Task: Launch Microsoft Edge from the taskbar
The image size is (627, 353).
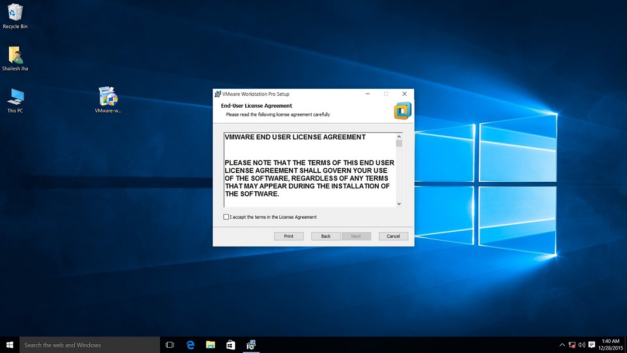Action: pos(191,345)
